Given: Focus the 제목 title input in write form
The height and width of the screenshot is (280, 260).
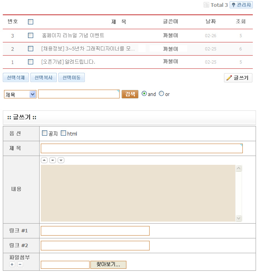Looking at the screenshot, I should (x=142, y=148).
